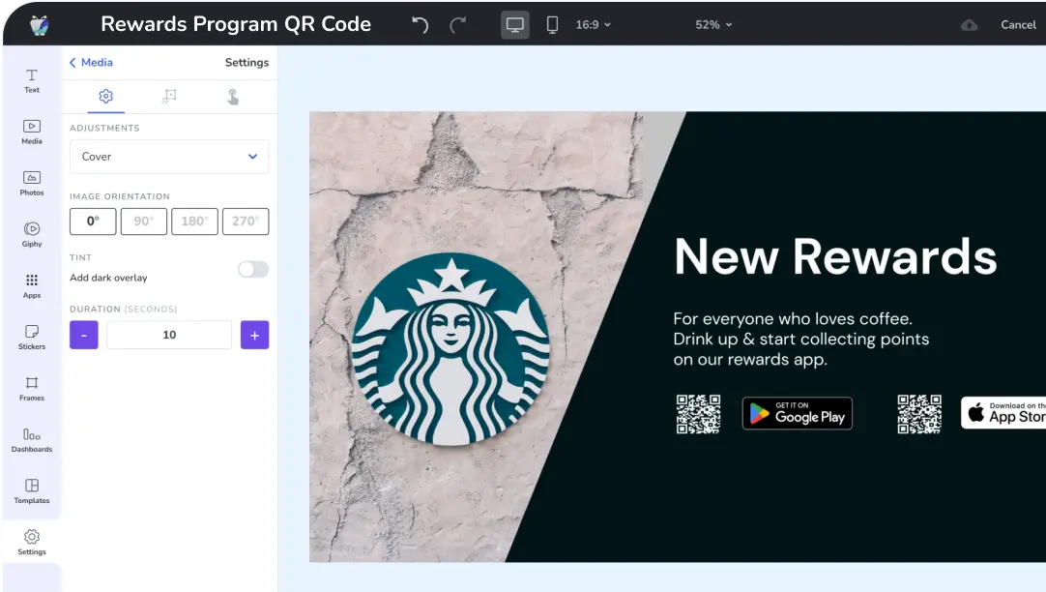
Task: Undo the last action
Action: click(420, 25)
